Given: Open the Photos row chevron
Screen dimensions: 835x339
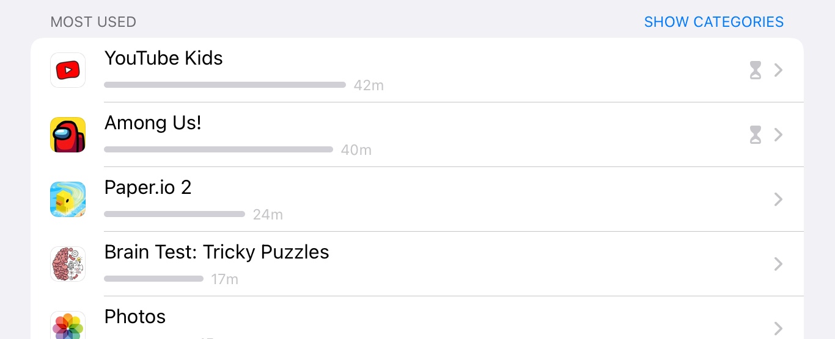Looking at the screenshot, I should (778, 329).
